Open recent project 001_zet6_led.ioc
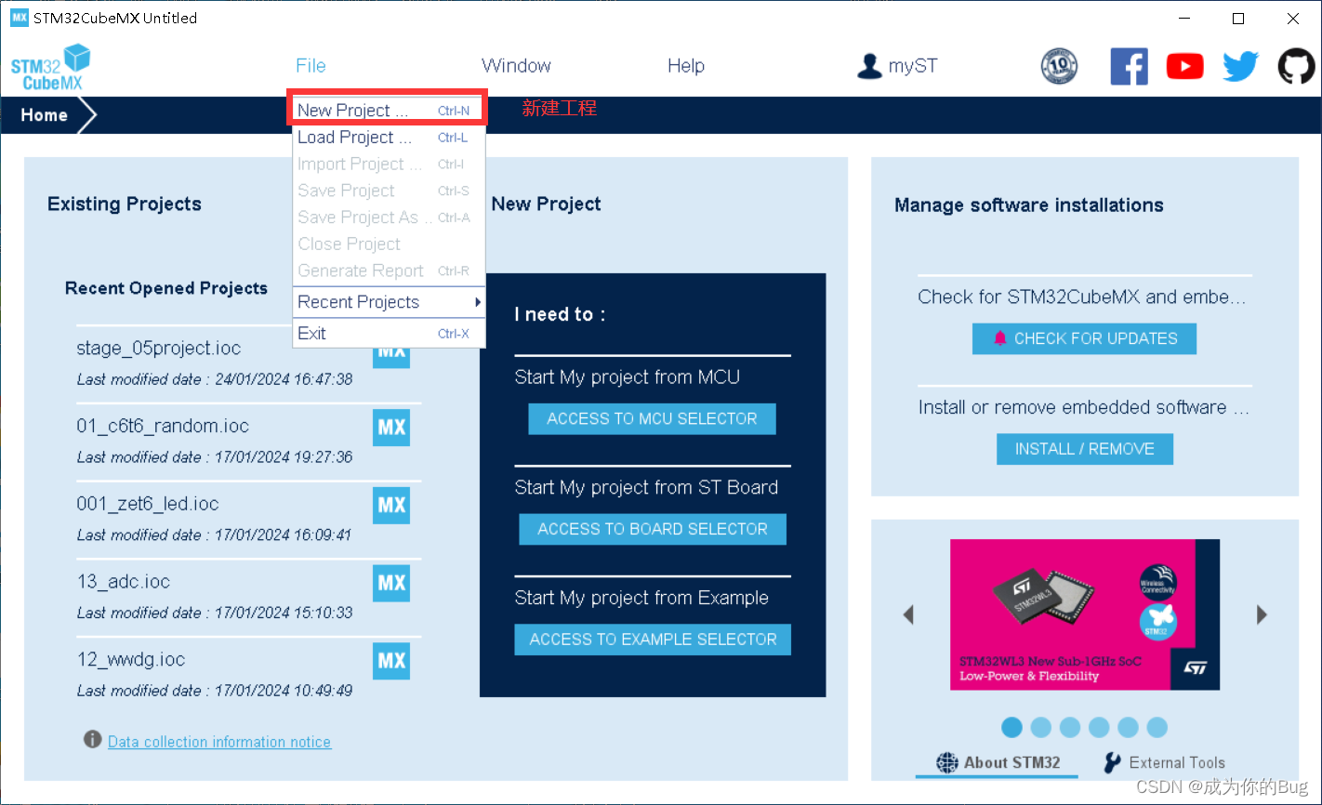This screenshot has height=805, width=1322. click(x=148, y=504)
